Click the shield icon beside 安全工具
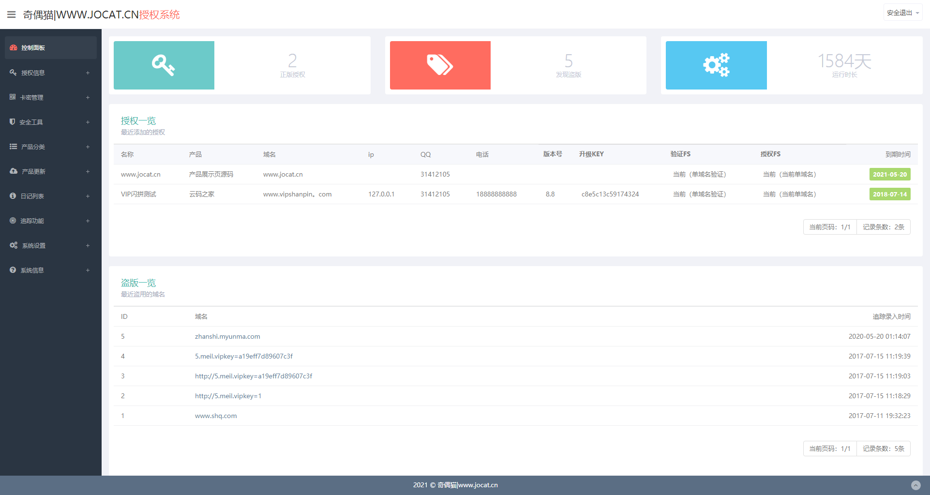The width and height of the screenshot is (930, 495). [13, 121]
